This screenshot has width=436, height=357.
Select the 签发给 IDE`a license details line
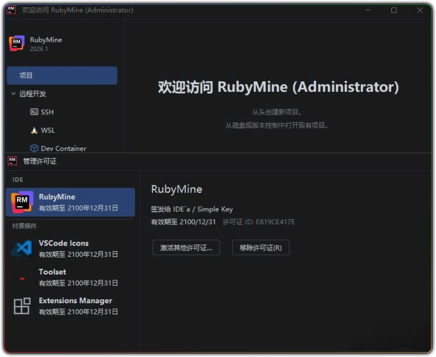click(x=191, y=209)
